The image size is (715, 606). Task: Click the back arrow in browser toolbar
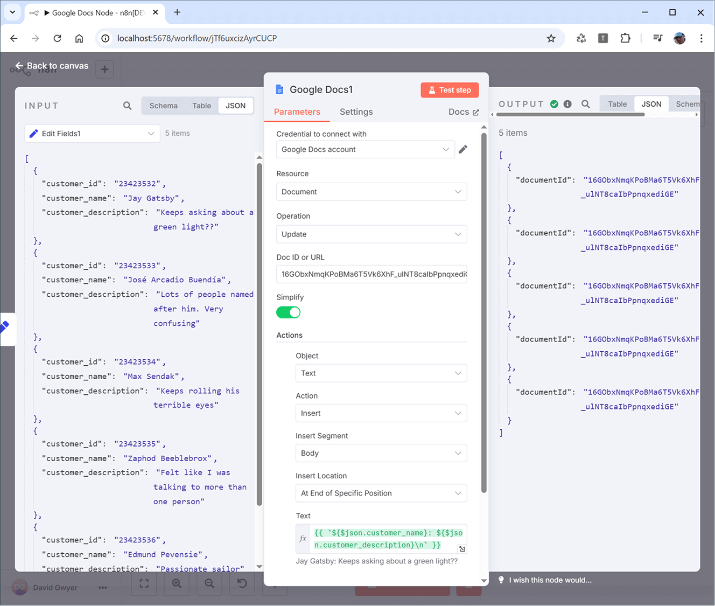click(14, 38)
